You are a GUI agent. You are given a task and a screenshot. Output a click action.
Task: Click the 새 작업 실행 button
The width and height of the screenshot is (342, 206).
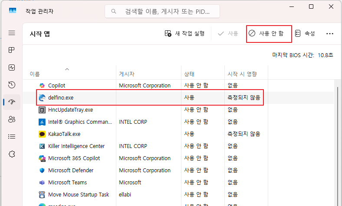pyautogui.click(x=184, y=33)
